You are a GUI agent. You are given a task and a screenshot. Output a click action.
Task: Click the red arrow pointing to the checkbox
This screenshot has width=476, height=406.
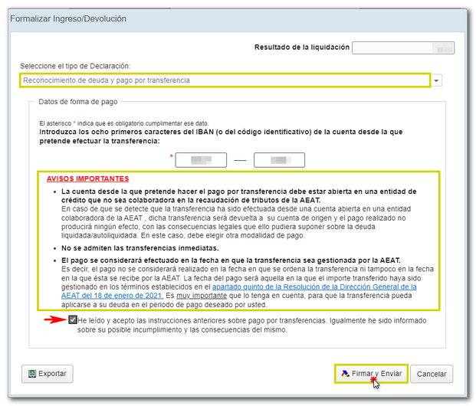[55, 320]
